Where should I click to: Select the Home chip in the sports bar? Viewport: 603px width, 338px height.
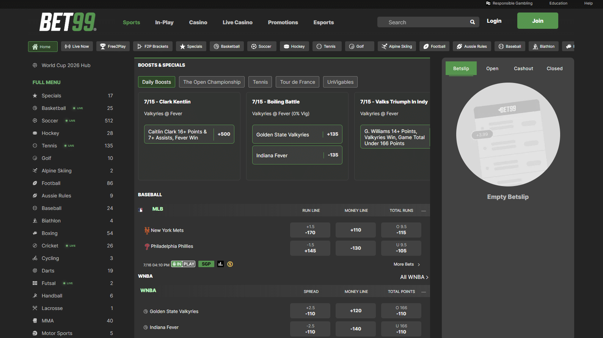42,47
